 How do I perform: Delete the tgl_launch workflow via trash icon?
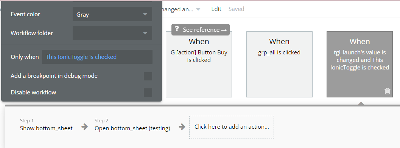click(x=387, y=91)
